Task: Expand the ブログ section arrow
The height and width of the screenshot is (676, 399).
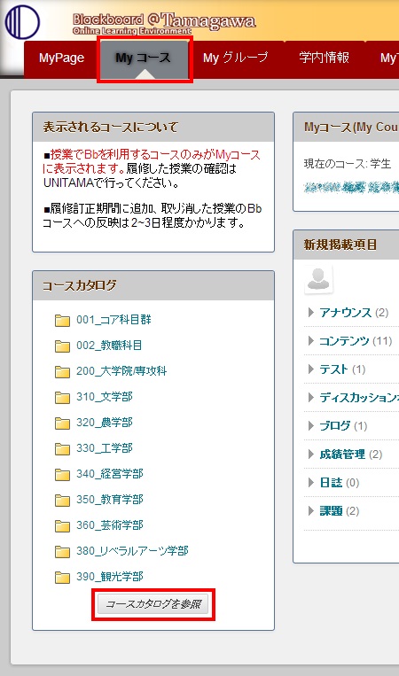Action: pos(310,426)
